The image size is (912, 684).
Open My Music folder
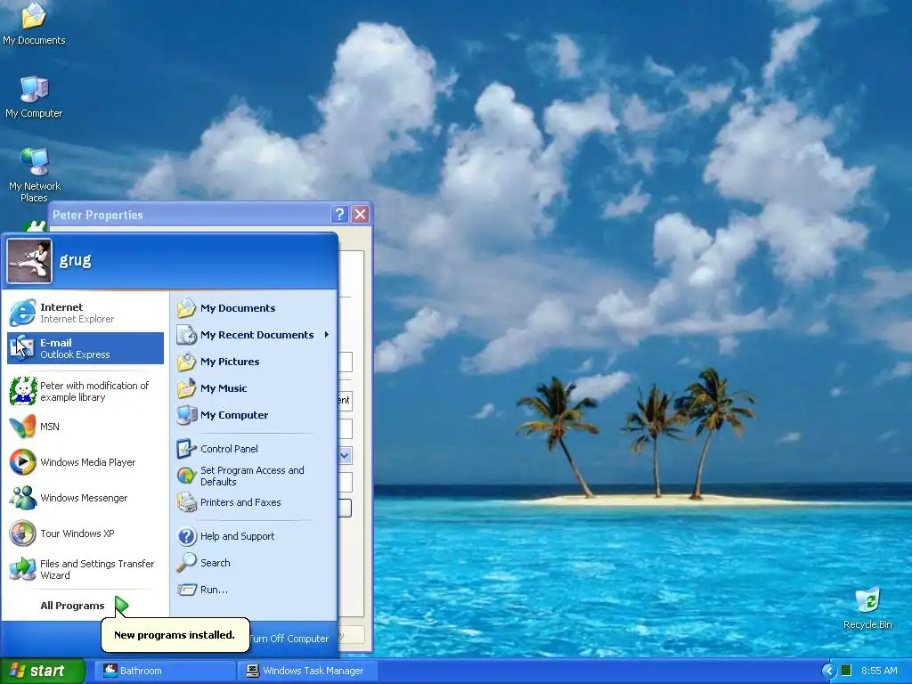254,388
